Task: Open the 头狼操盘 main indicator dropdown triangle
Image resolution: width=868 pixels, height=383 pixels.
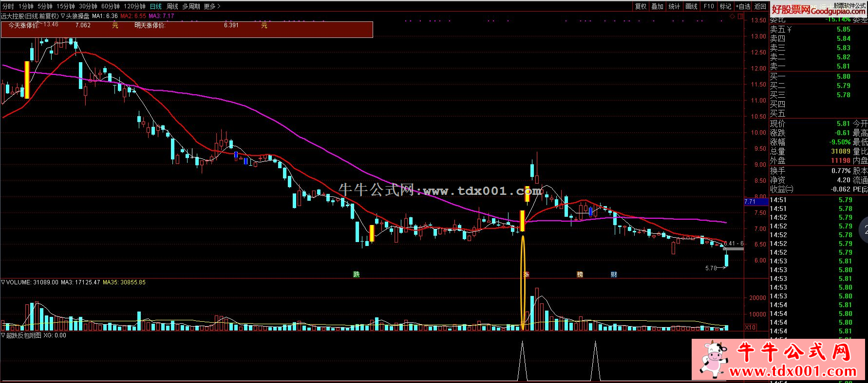Action: [63, 16]
